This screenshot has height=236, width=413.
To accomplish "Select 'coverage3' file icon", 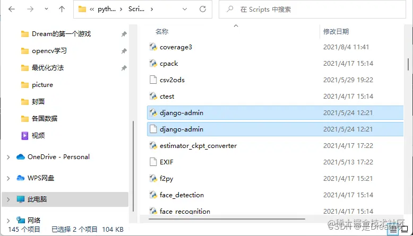I will click(153, 47).
